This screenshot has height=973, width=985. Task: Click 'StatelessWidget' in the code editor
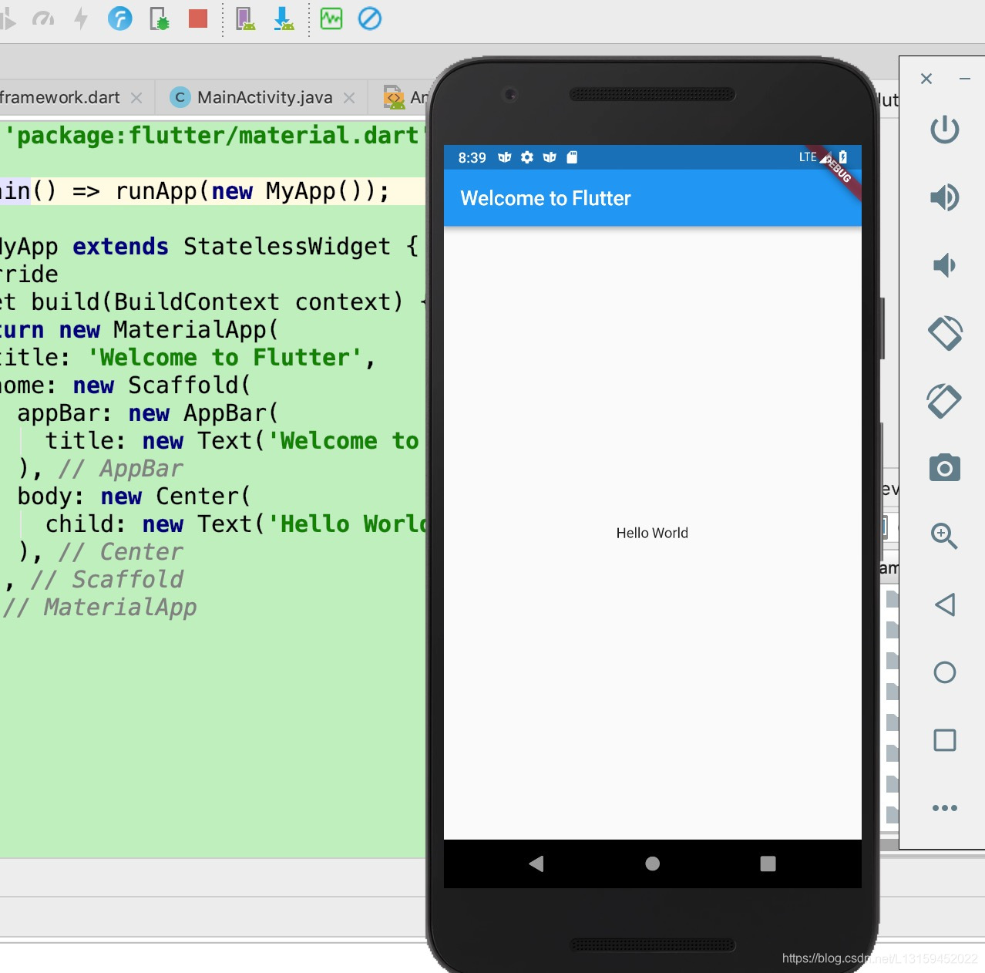287,247
